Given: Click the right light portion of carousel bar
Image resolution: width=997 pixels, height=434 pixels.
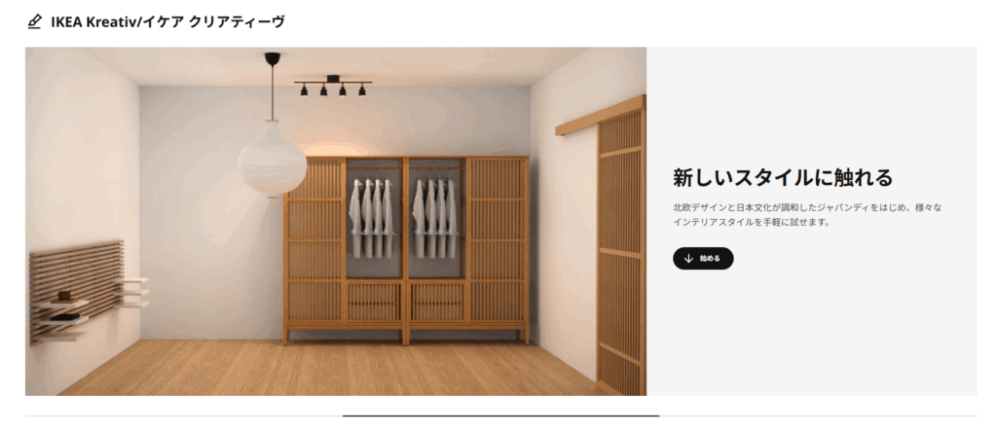Looking at the screenshot, I should (x=818, y=416).
